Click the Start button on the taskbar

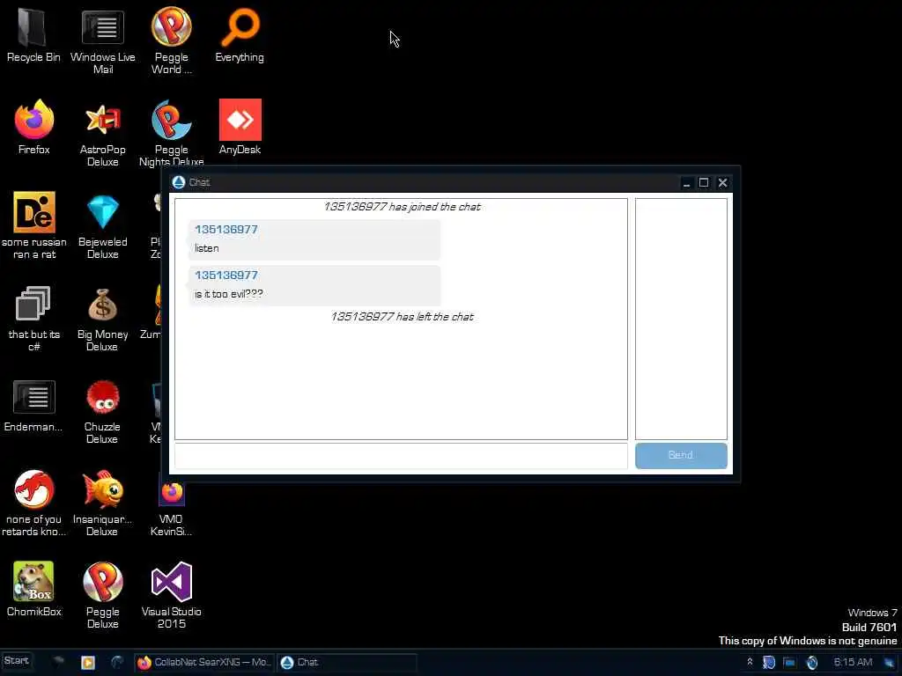[x=16, y=662]
